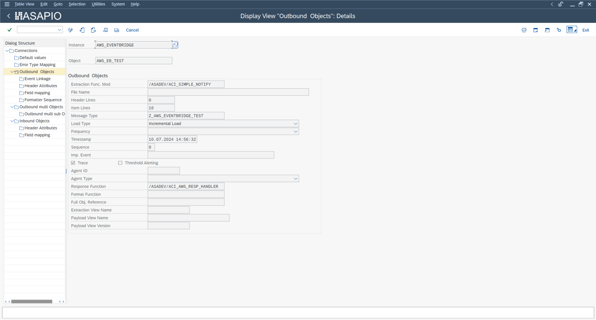This screenshot has height=320, width=596.
Task: Click the Cancel button
Action: point(132,30)
